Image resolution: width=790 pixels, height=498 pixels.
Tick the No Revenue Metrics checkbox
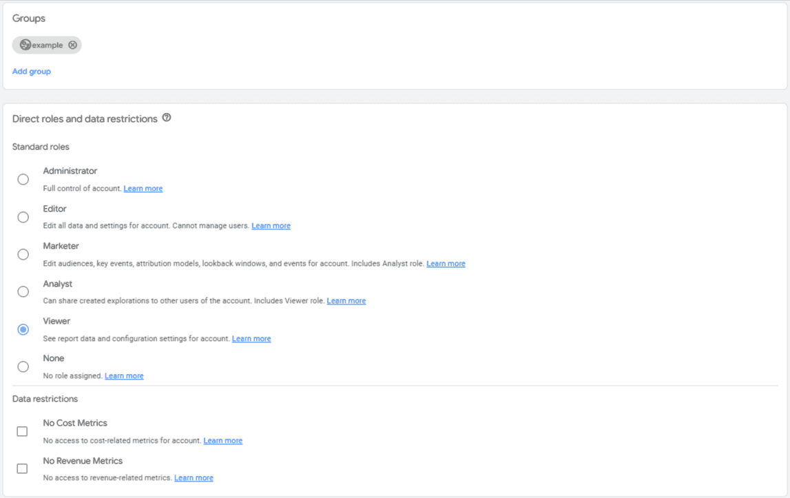click(x=22, y=469)
